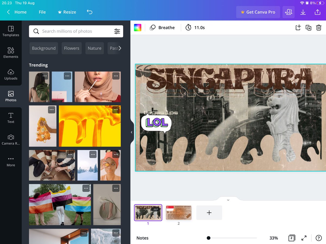Open the Resize option
Viewport: 326px width, 244px height.
click(x=67, y=12)
